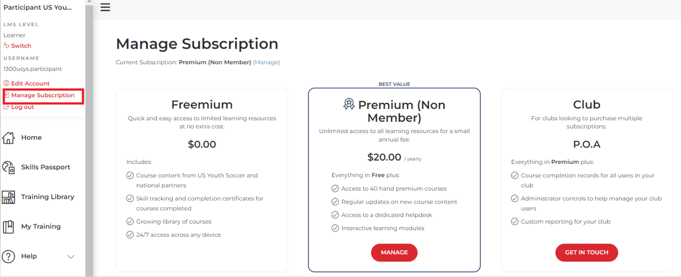Go to My Training menu item
This screenshot has height=277, width=681.
[41, 227]
